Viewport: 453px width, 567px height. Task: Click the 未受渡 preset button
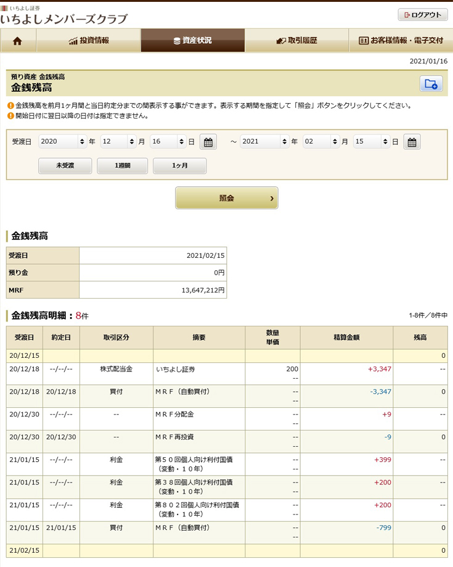coord(65,166)
